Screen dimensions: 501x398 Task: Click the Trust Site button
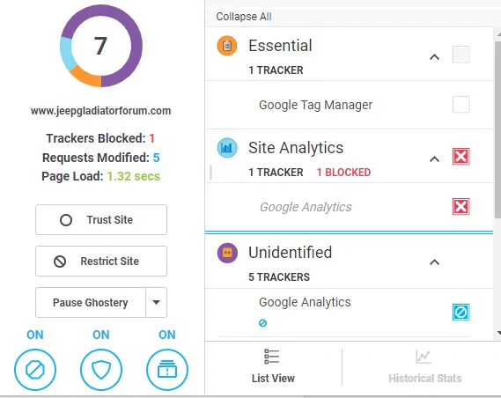[x=101, y=220]
